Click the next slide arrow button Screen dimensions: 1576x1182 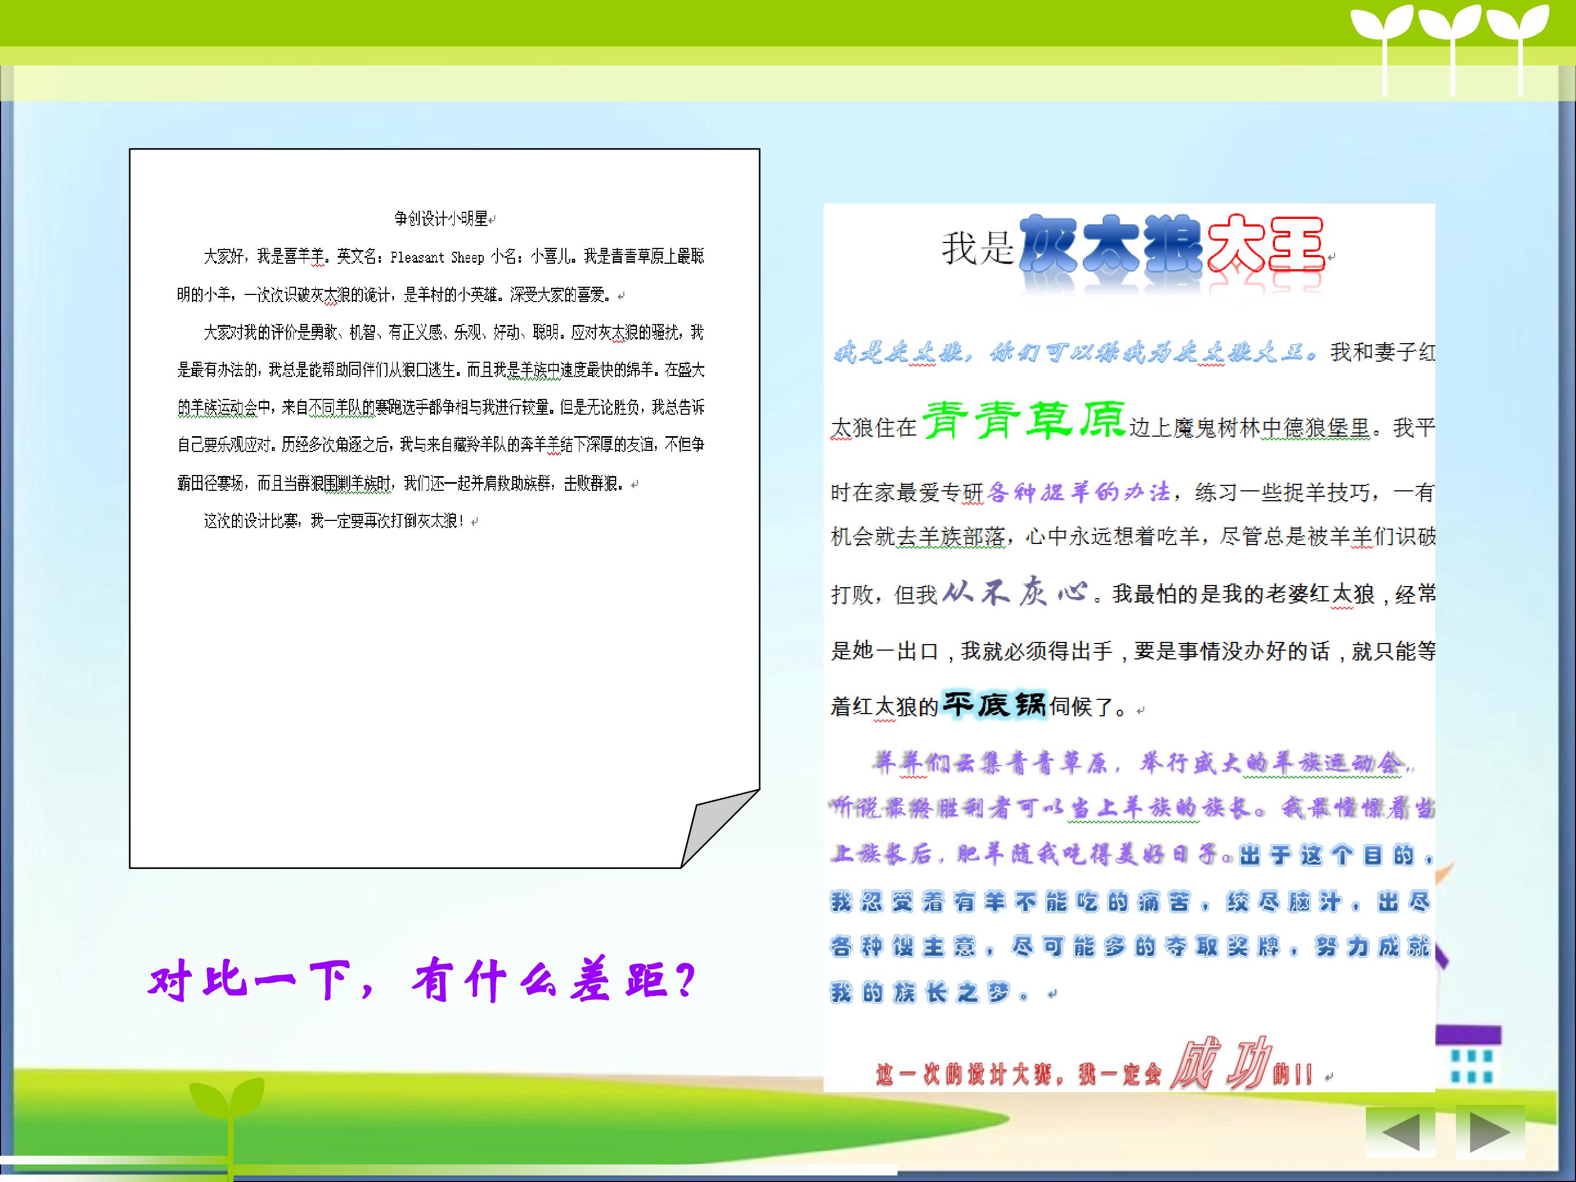pyautogui.click(x=1490, y=1131)
